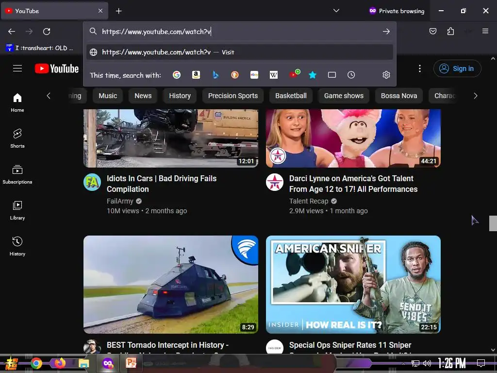Screen dimensions: 497x373
Task: Open the Idiots In Cars video thumbnail
Action: (x=171, y=138)
